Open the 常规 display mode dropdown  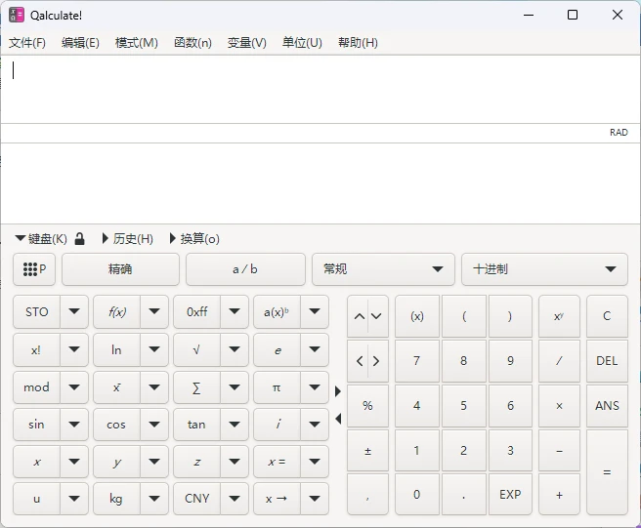click(383, 269)
